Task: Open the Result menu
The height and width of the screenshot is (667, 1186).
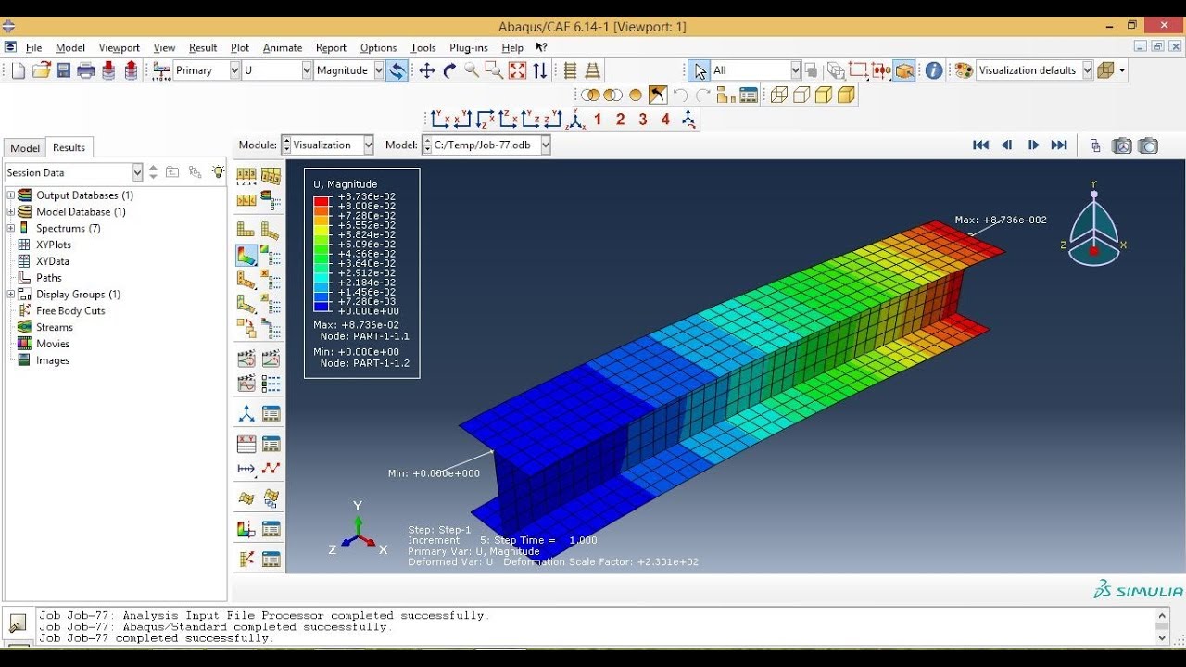Action: click(203, 48)
